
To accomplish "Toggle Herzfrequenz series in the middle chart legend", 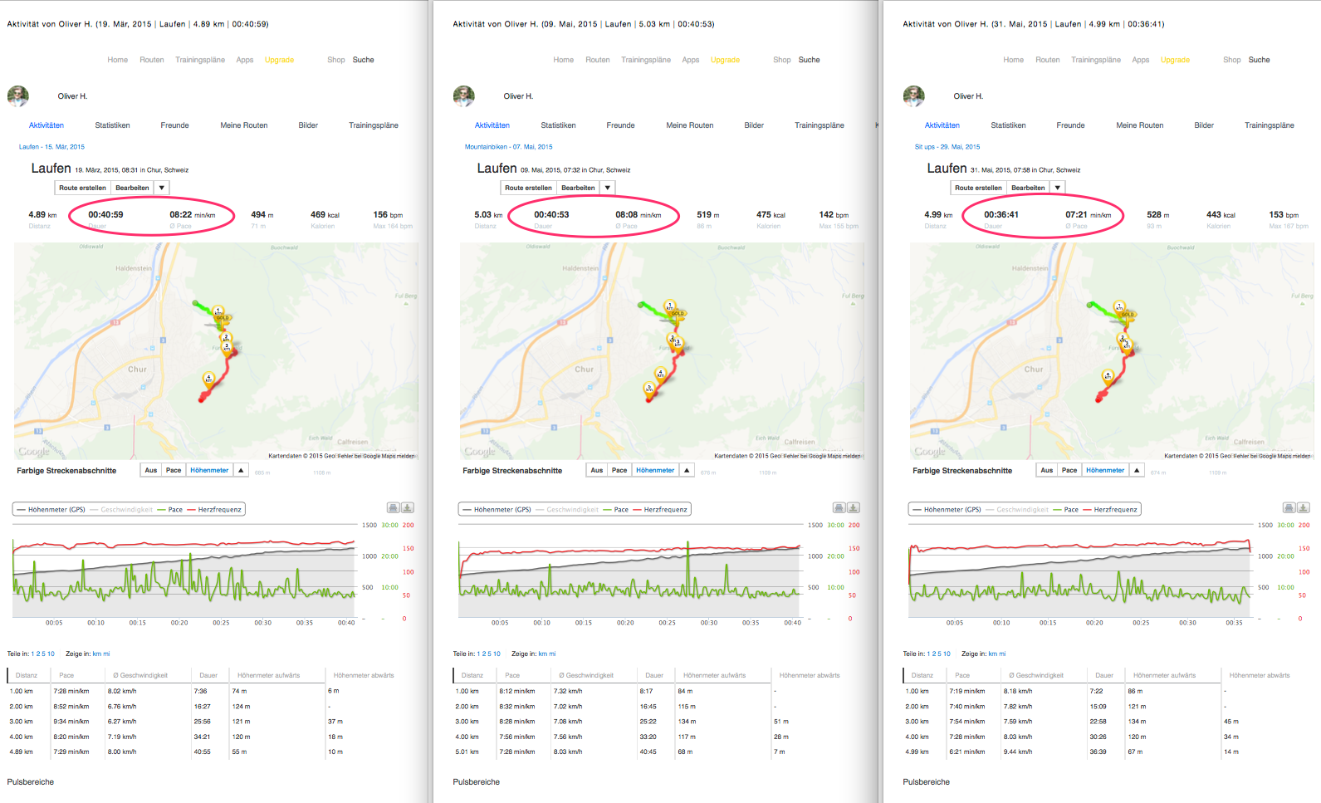I will tap(665, 510).
